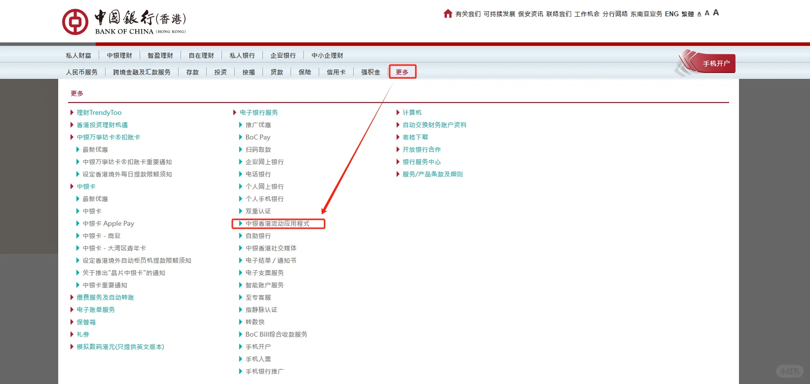The height and width of the screenshot is (384, 810).
Task: Open the 投资 investment menu
Action: point(221,72)
